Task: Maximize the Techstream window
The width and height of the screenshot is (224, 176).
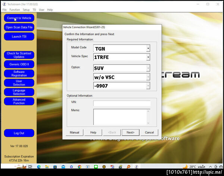Action: click(208, 4)
